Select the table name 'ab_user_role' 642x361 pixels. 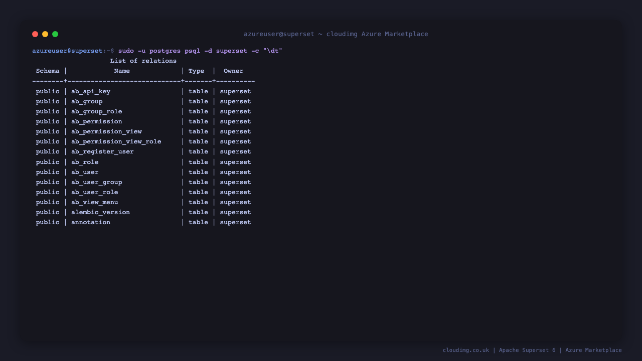pyautogui.click(x=95, y=192)
